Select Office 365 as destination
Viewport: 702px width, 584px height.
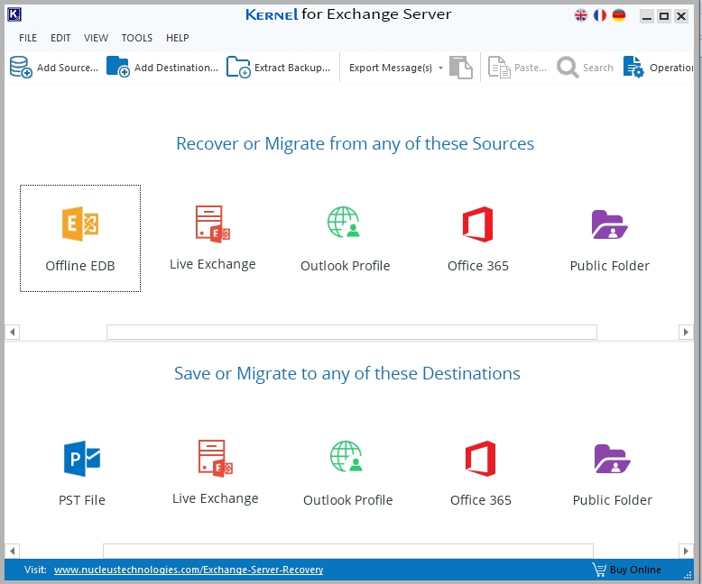click(480, 473)
